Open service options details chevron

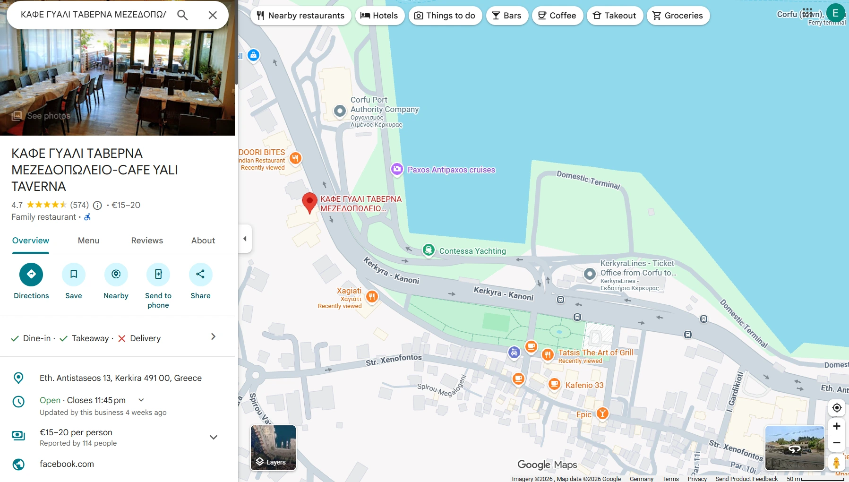pos(213,336)
